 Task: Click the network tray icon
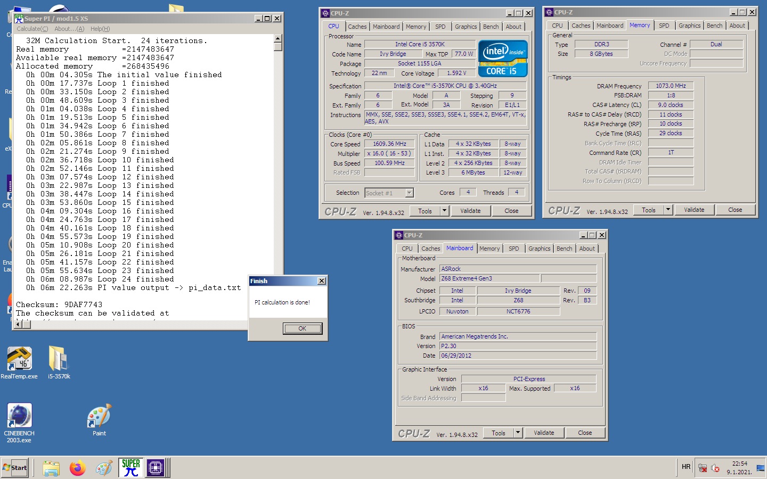(x=703, y=468)
